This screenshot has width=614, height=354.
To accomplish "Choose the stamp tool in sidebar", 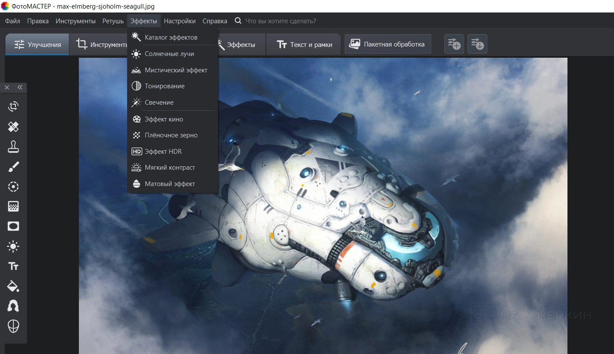I will (x=13, y=147).
